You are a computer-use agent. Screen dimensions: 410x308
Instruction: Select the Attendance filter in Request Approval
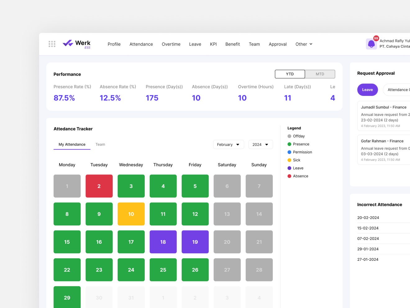tap(397, 90)
